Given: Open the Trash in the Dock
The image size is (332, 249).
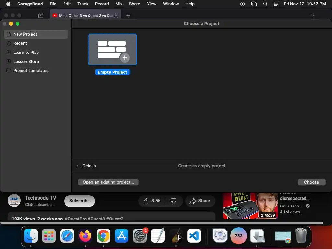Looking at the screenshot, I should click(x=301, y=235).
